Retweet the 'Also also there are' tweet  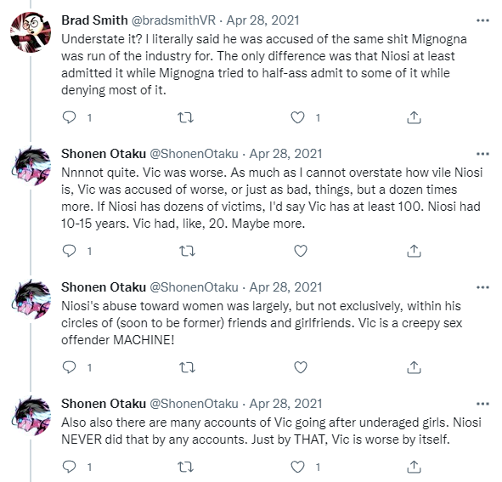(x=186, y=467)
